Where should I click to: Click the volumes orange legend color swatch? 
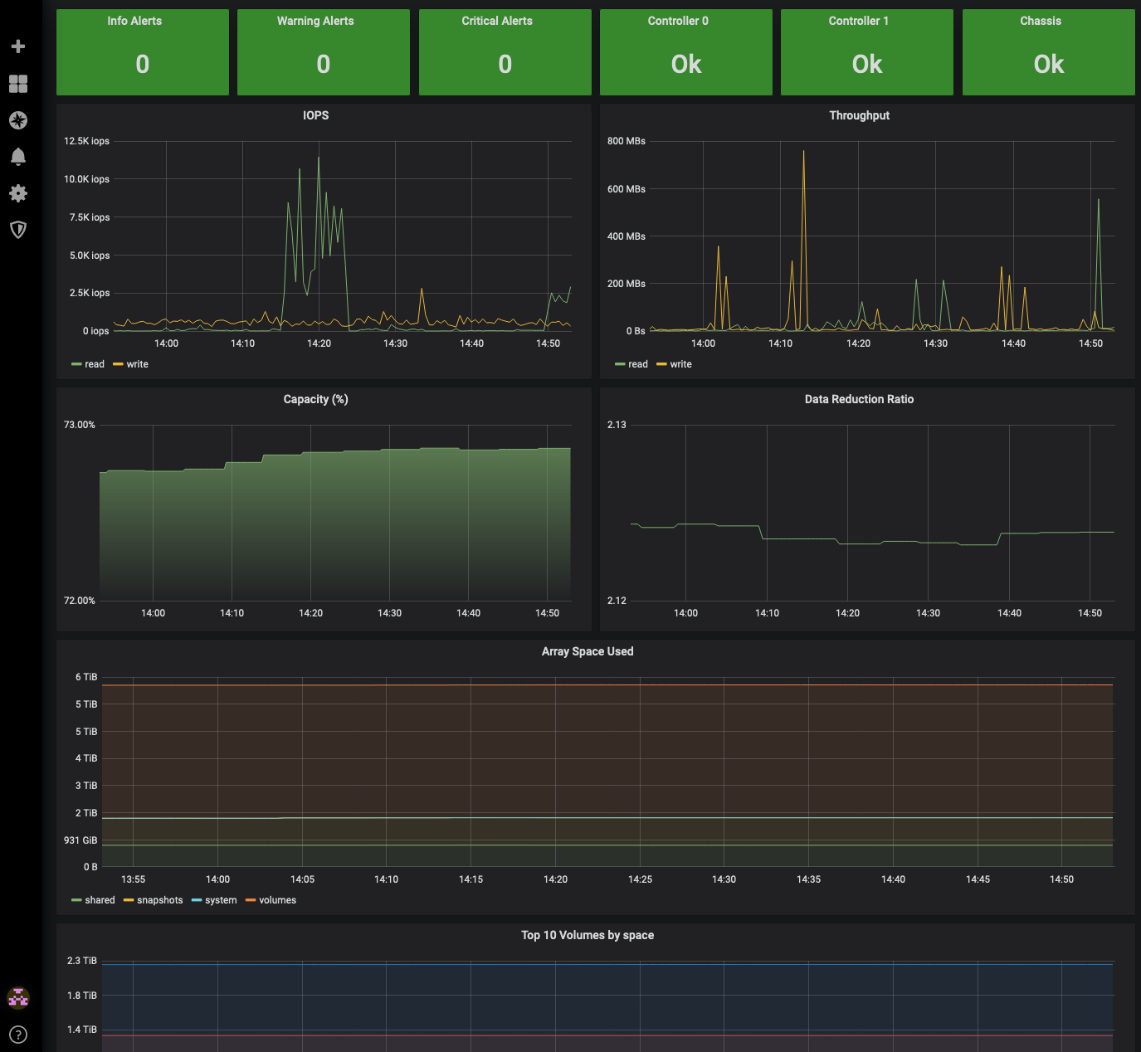[251, 900]
